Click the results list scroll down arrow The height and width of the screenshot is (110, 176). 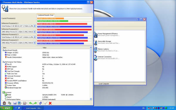pos(91,99)
